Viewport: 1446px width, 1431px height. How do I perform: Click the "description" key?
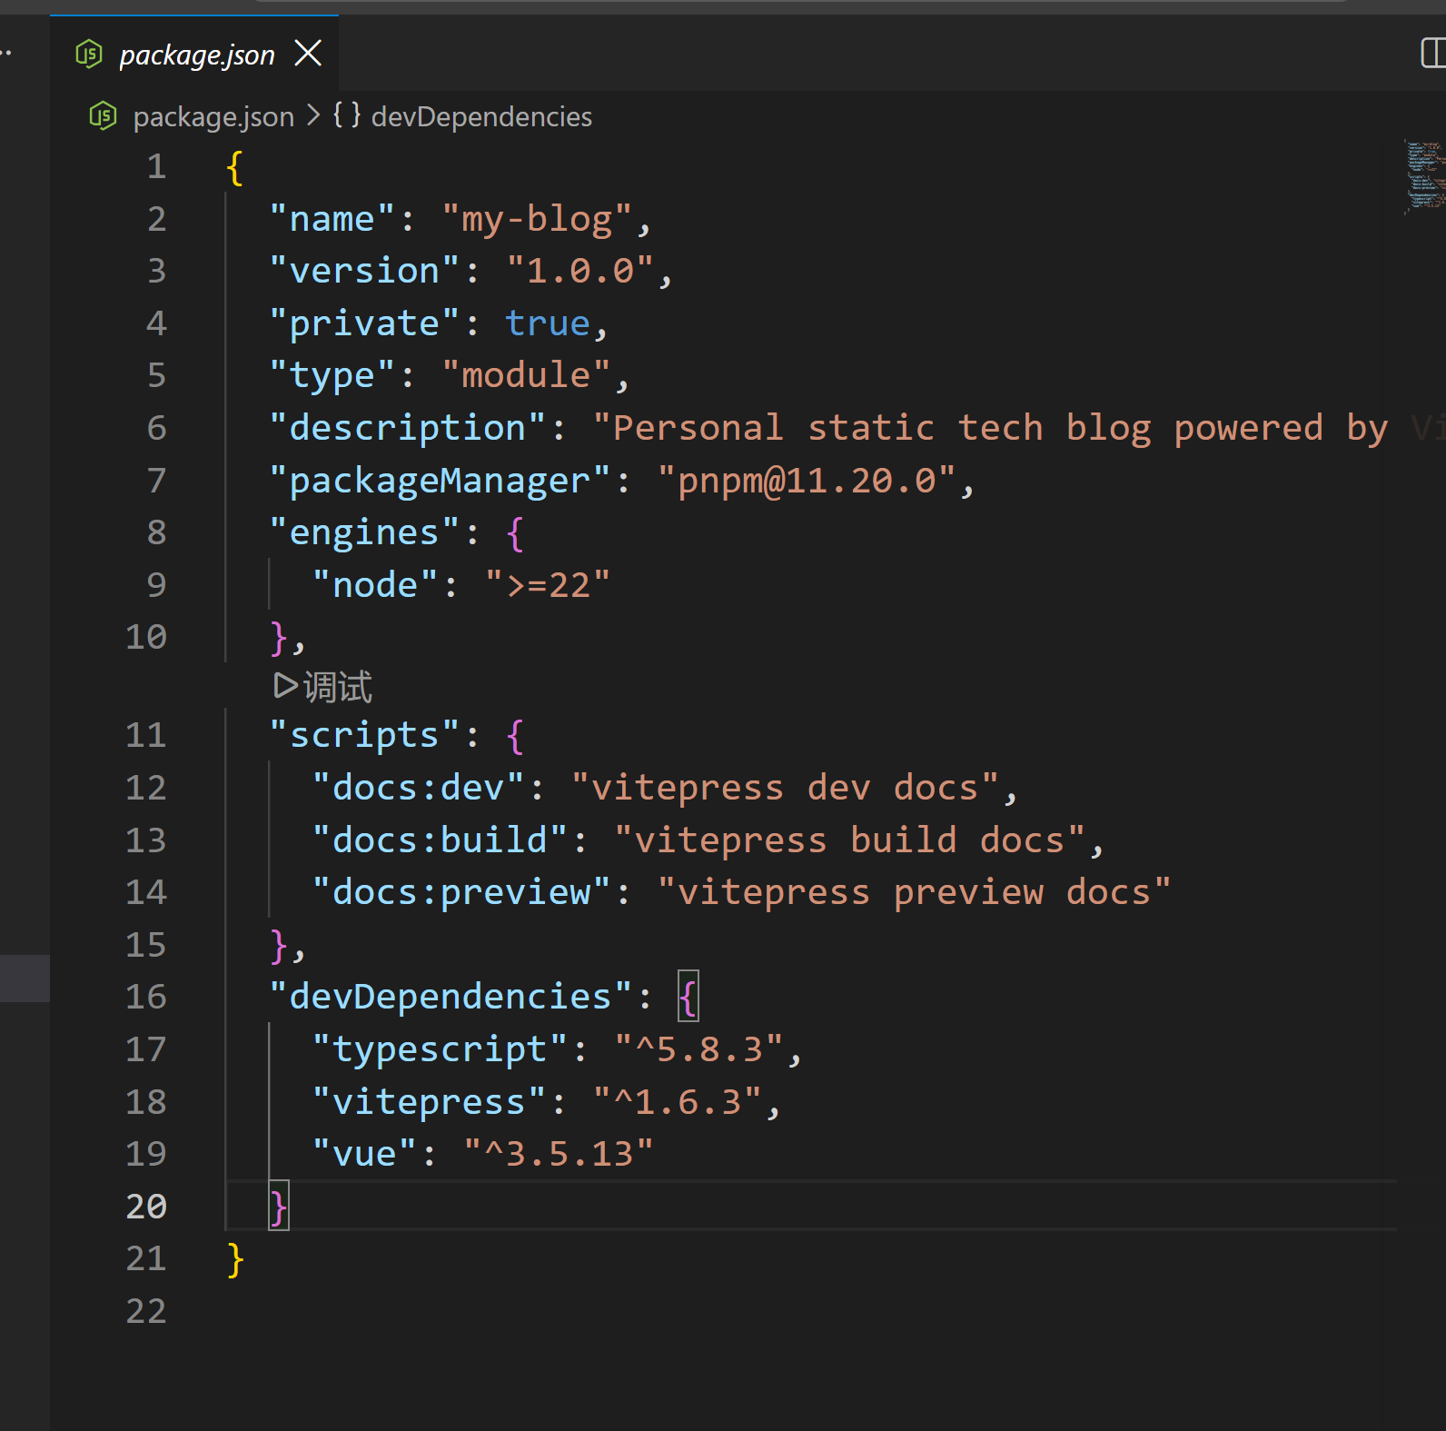(x=408, y=428)
